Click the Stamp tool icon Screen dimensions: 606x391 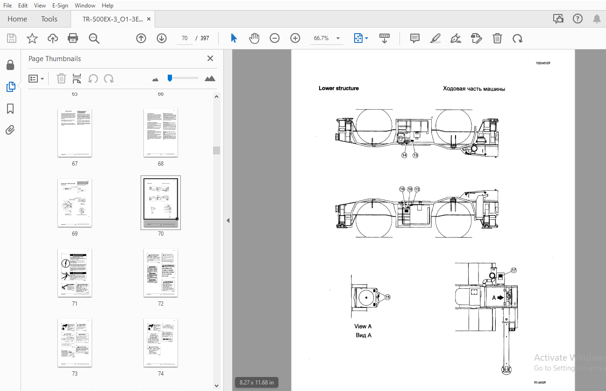(x=477, y=38)
